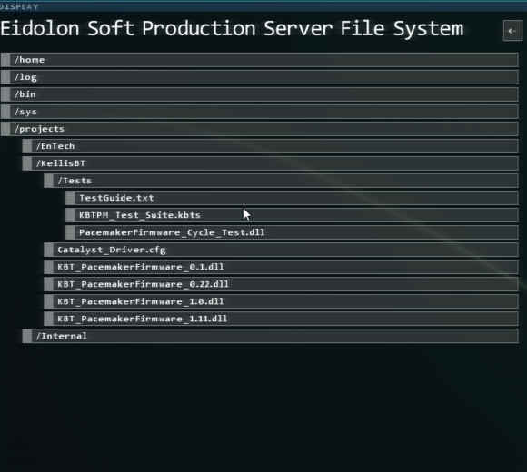Collapse the /KellisBT folder

point(270,163)
